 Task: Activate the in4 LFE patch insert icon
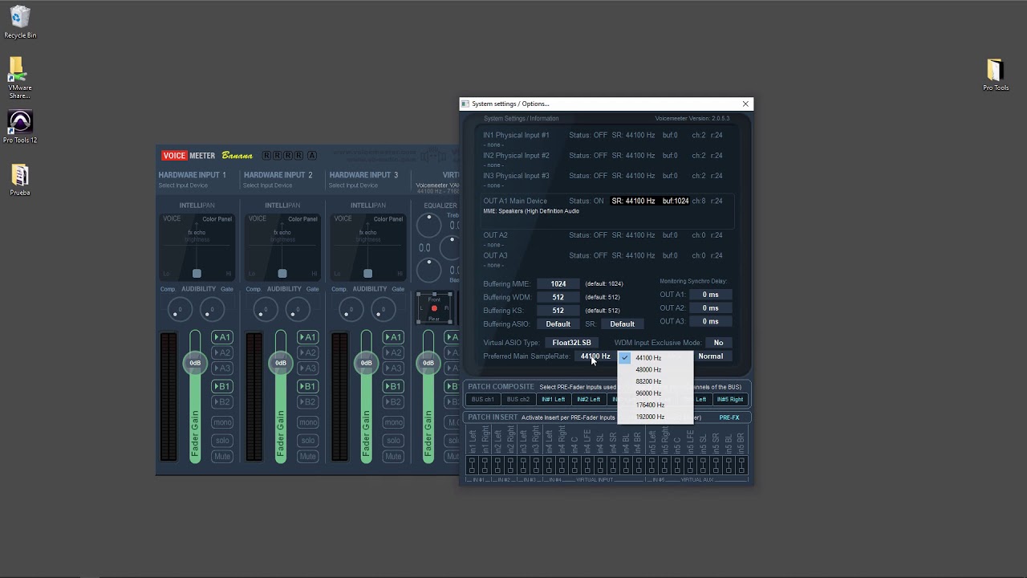[x=587, y=465]
